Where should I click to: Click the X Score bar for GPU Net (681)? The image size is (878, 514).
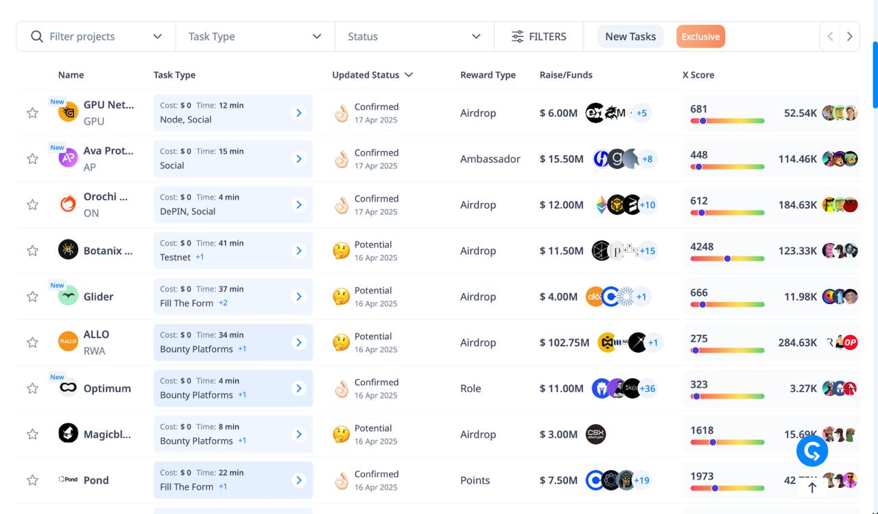[x=727, y=121]
